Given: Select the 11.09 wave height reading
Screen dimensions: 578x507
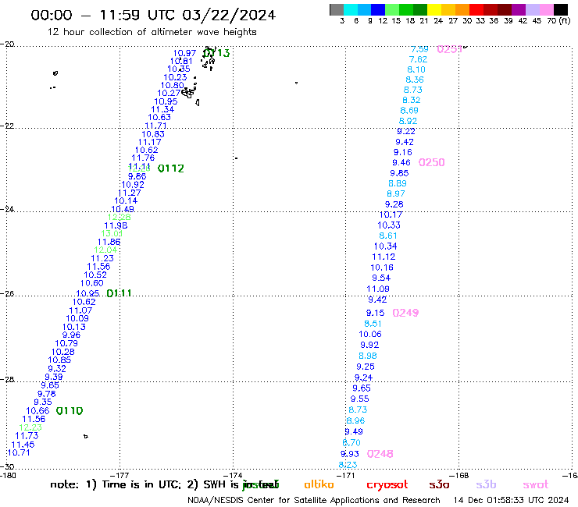Looking at the screenshot, I should [378, 289].
